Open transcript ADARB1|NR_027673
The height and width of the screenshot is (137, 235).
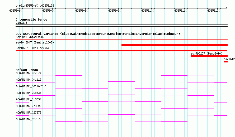coord(29,112)
